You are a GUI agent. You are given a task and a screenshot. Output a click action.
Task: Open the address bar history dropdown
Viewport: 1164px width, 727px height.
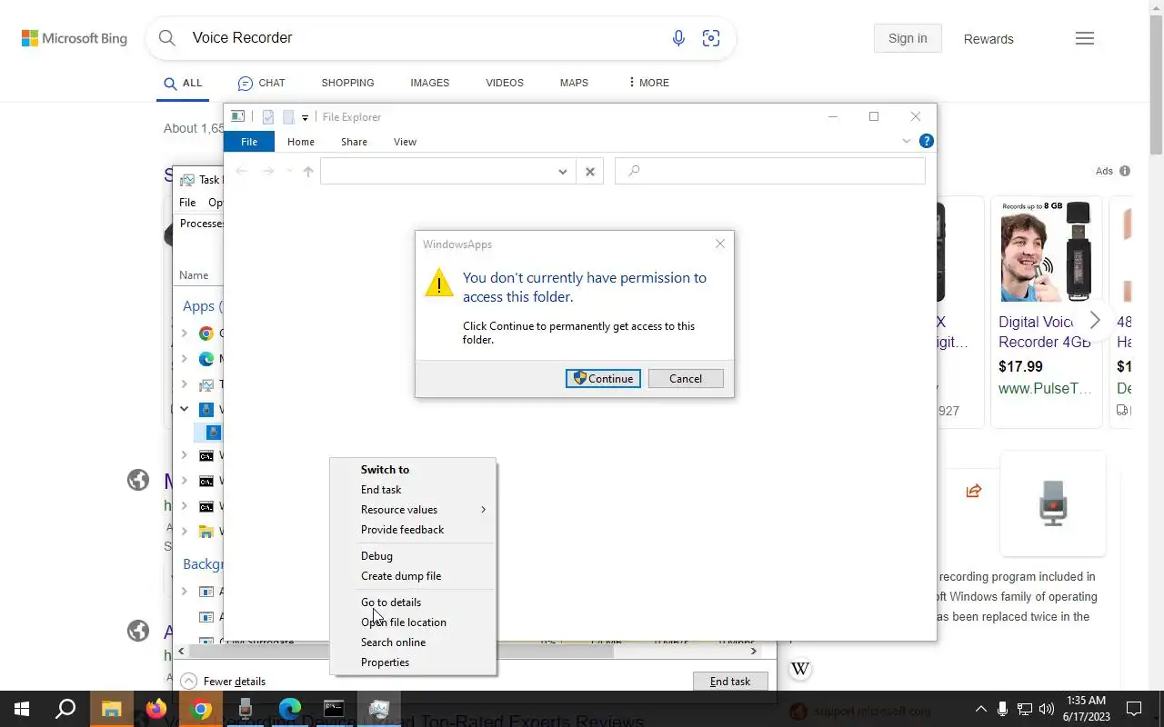(562, 171)
